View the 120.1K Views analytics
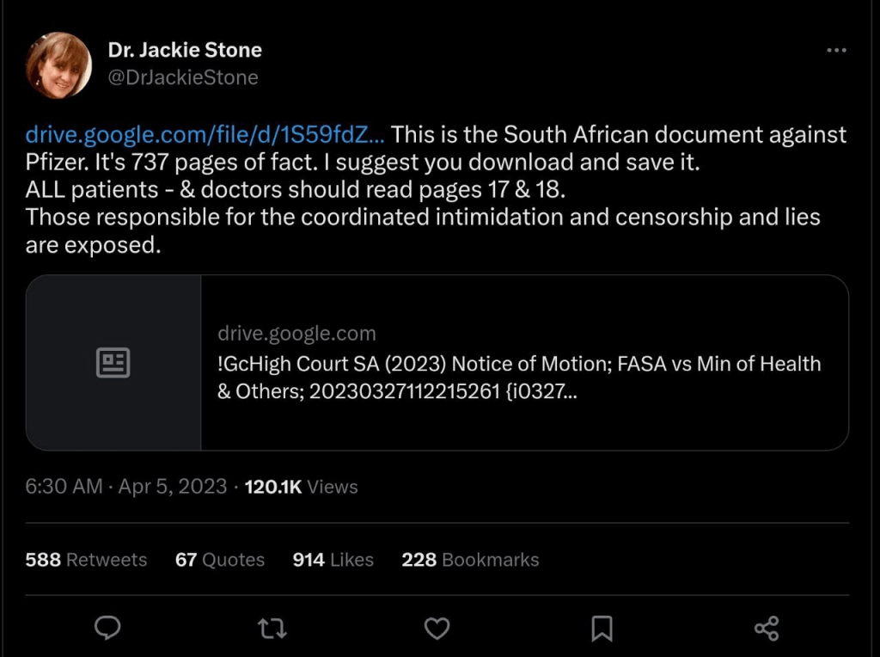This screenshot has height=657, width=880. [301, 487]
